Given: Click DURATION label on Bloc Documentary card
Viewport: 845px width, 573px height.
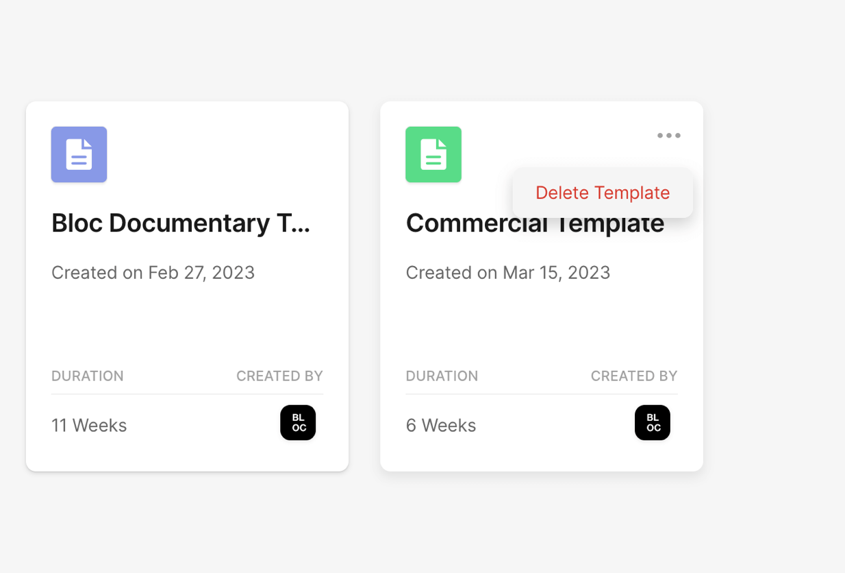Looking at the screenshot, I should point(88,376).
